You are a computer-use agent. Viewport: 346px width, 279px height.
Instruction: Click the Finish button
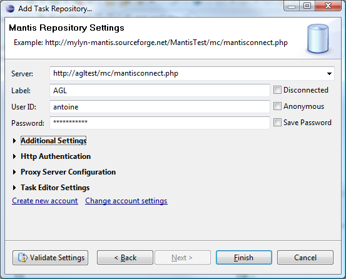click(244, 257)
